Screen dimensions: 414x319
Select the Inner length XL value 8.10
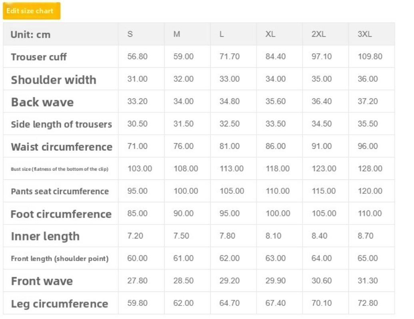click(273, 236)
